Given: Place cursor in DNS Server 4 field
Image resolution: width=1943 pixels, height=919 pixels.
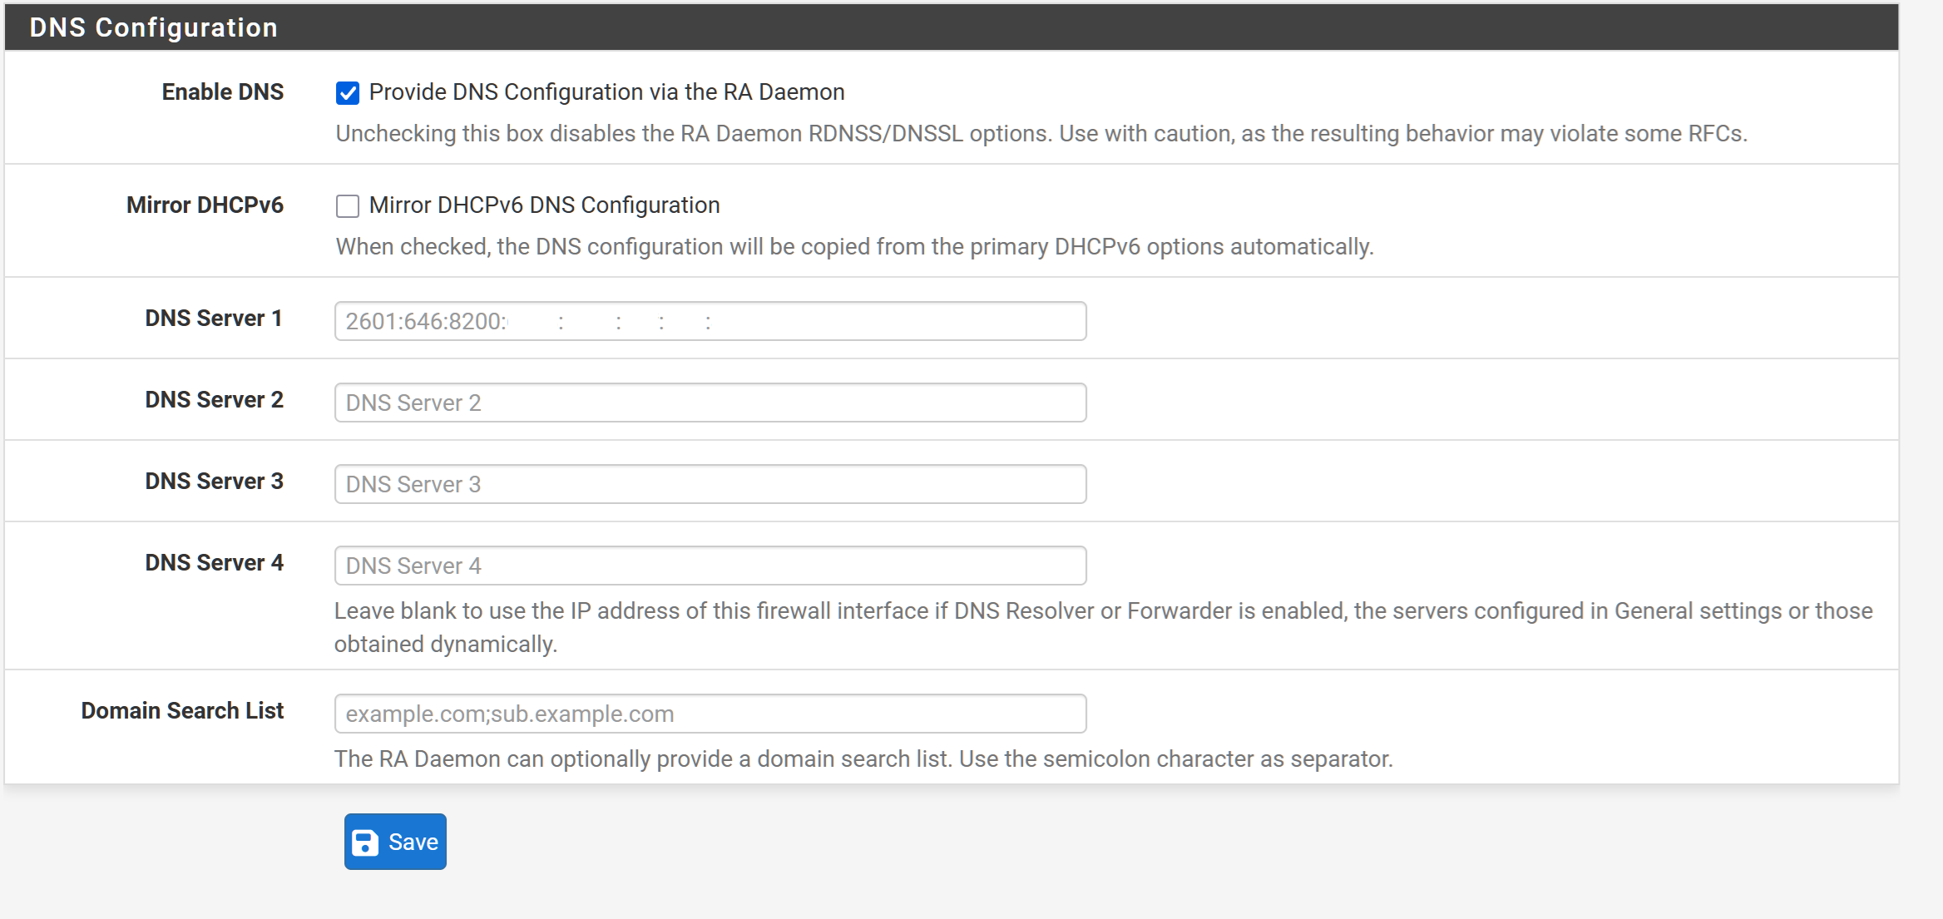Looking at the screenshot, I should click(x=709, y=566).
